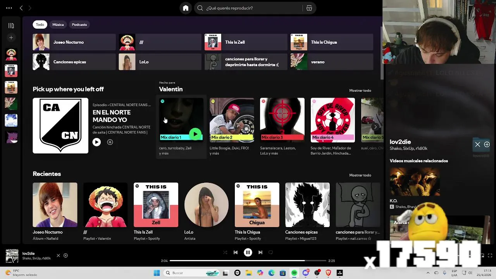Expand the system tray hidden icons
The width and height of the screenshot is (496, 279).
coord(428,273)
